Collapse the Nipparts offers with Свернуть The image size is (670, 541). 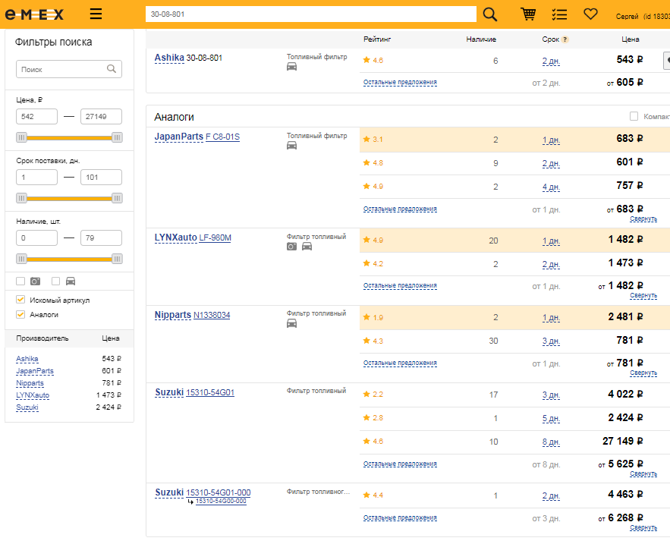[643, 373]
